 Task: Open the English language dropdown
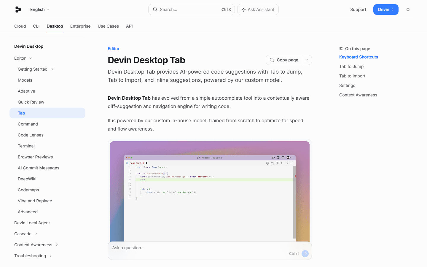[x=40, y=9]
